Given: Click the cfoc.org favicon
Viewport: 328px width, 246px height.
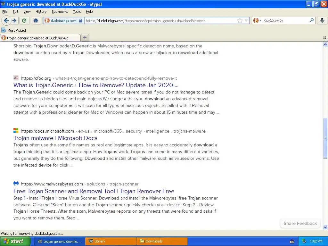Looking at the screenshot, I should click(16, 78).
